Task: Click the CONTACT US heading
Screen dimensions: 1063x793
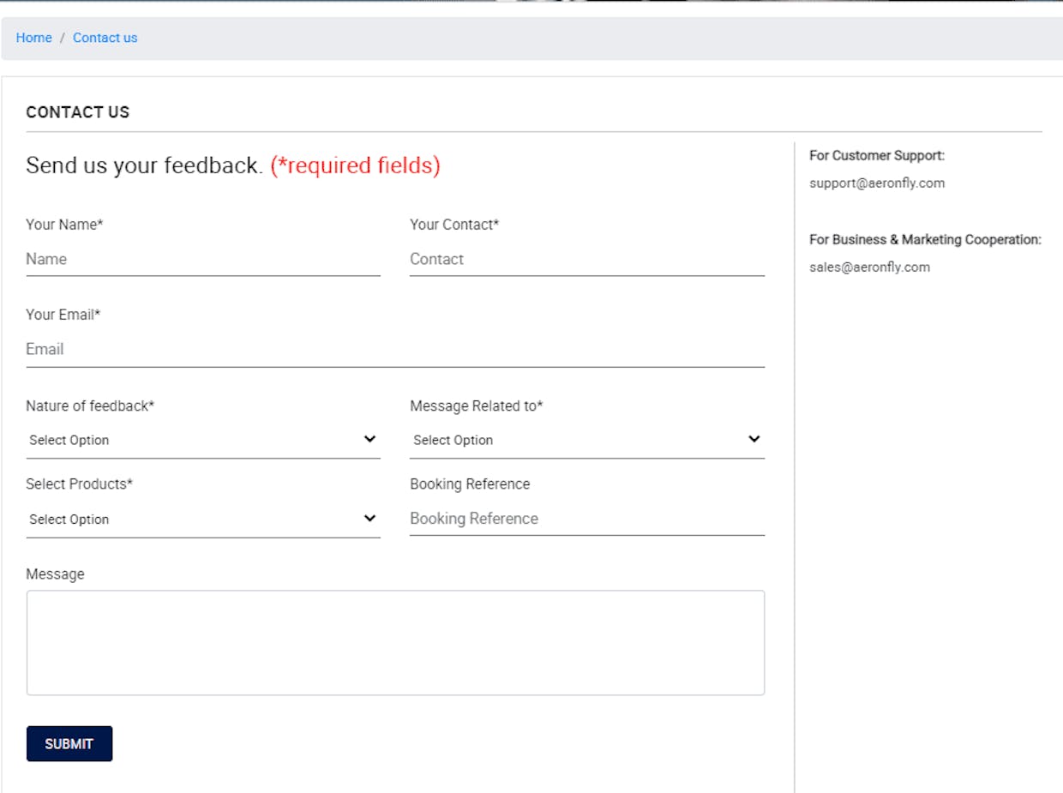Action: pos(78,112)
